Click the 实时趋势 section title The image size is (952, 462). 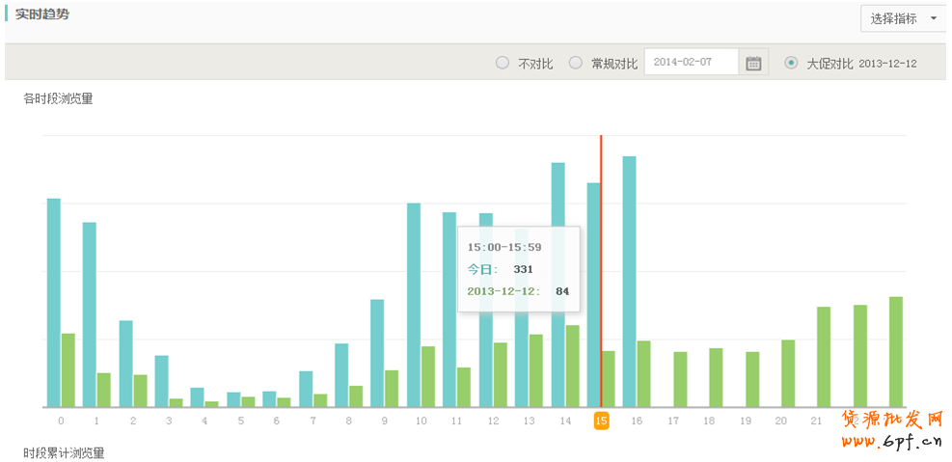coord(42,15)
